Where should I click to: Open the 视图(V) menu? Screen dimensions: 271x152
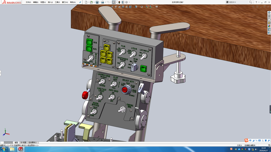point(43,2)
